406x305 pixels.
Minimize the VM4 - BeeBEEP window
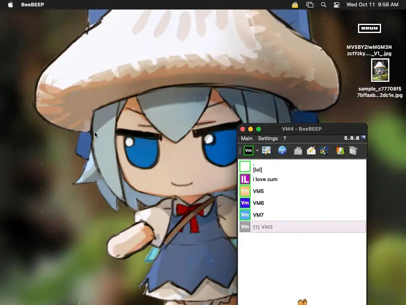251,129
